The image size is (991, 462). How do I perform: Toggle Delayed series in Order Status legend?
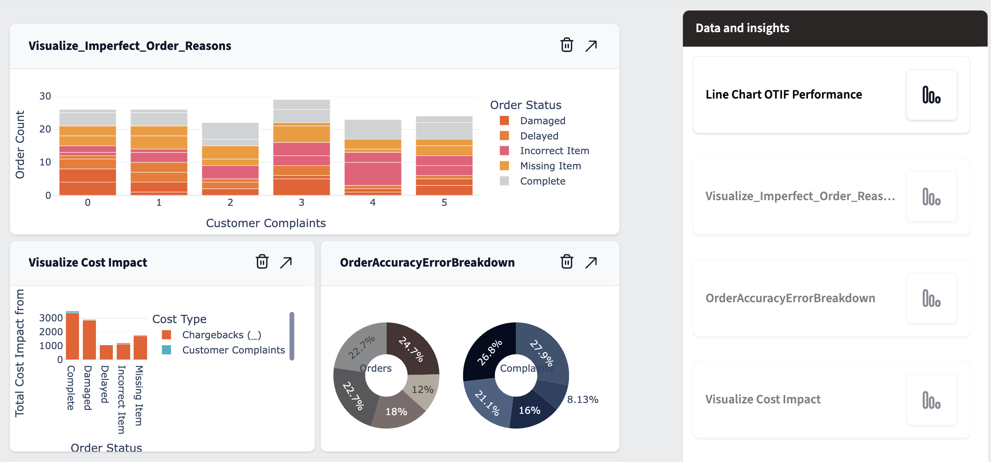coord(539,136)
